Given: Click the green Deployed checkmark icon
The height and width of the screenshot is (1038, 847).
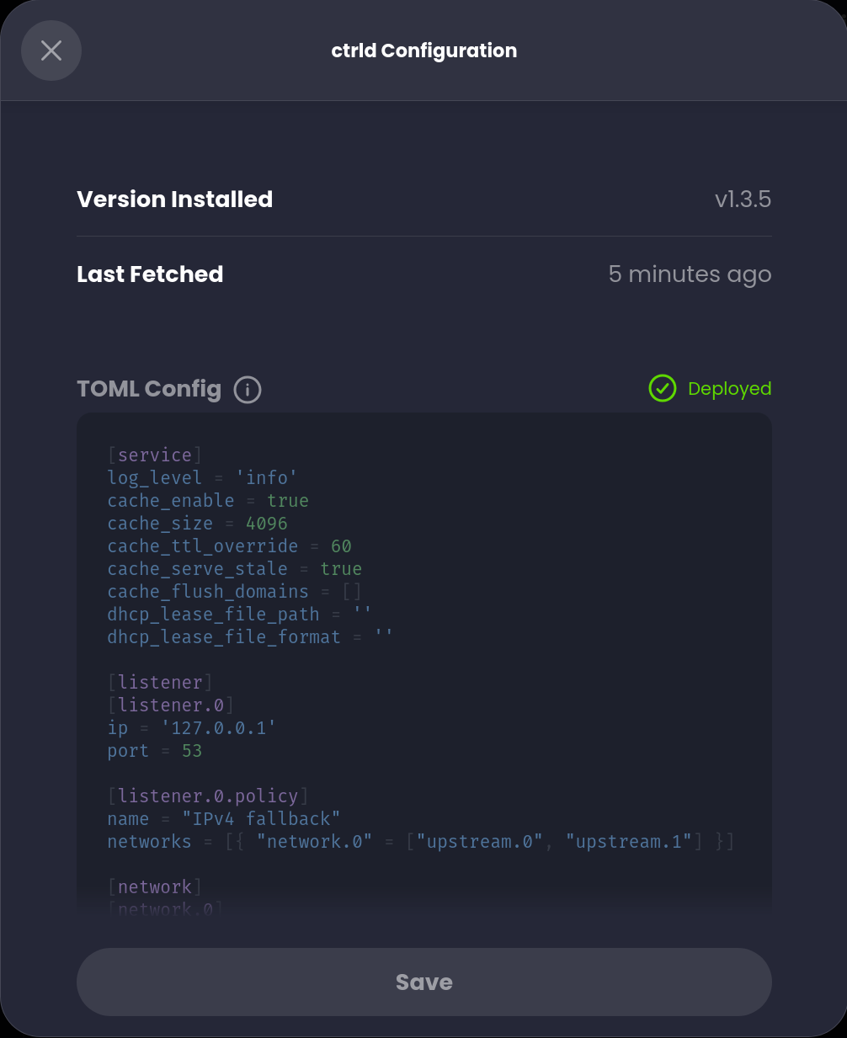Looking at the screenshot, I should 663,388.
